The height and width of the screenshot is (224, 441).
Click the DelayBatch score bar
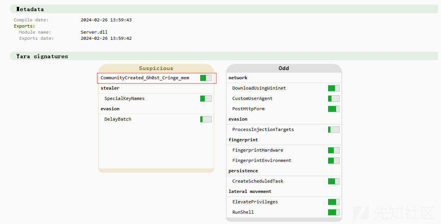click(206, 119)
